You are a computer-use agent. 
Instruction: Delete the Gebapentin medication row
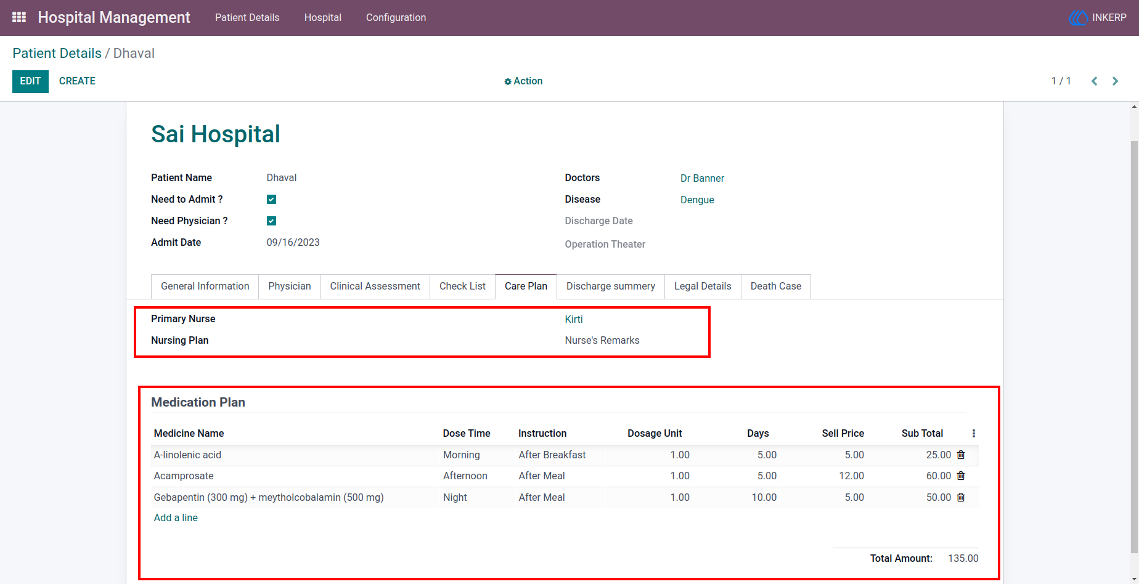(961, 497)
